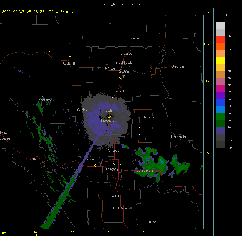This screenshot has width=242, height=236.
Task: Click the Innisfail label
Action: coord(117,91)
